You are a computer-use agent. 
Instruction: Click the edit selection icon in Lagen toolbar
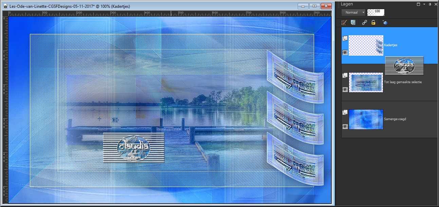[344, 22]
